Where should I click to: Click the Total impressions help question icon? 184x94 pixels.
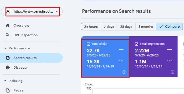(172, 72)
